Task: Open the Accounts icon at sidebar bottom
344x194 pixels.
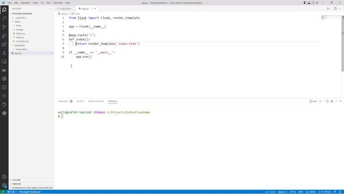Action: pos(4,177)
